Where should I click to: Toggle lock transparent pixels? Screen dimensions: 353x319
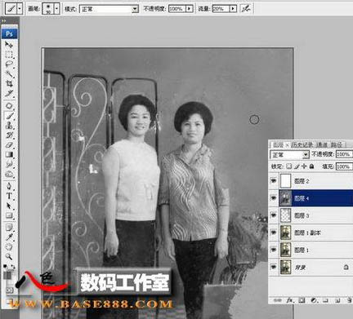click(x=289, y=166)
